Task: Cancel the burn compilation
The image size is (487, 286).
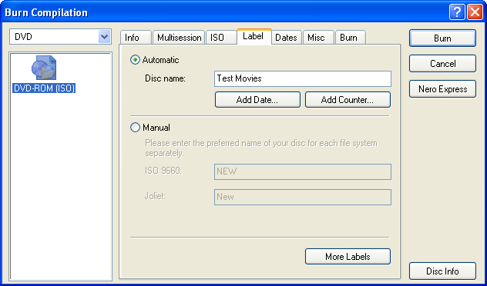Action: [442, 64]
